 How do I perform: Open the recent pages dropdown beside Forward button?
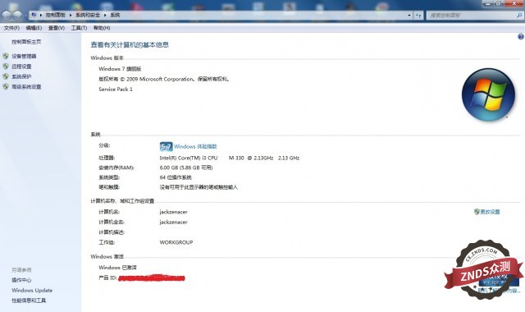pyautogui.click(x=25, y=16)
